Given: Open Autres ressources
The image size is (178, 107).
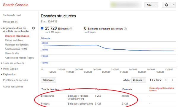Looking at the screenshot, I should coord(13,87).
